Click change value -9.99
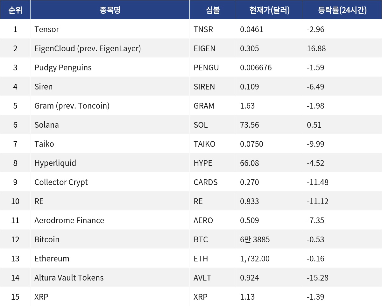Image resolution: width=382 pixels, height=306 pixels. tap(315, 144)
